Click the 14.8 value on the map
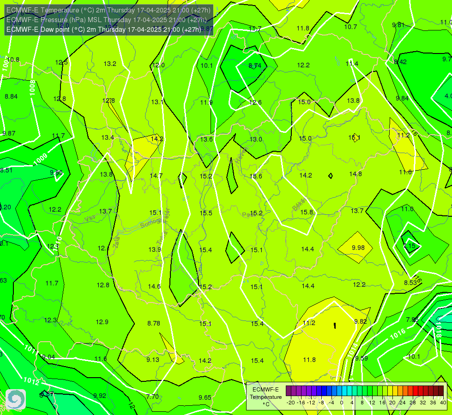This screenshot has width=452, height=415. [356, 174]
